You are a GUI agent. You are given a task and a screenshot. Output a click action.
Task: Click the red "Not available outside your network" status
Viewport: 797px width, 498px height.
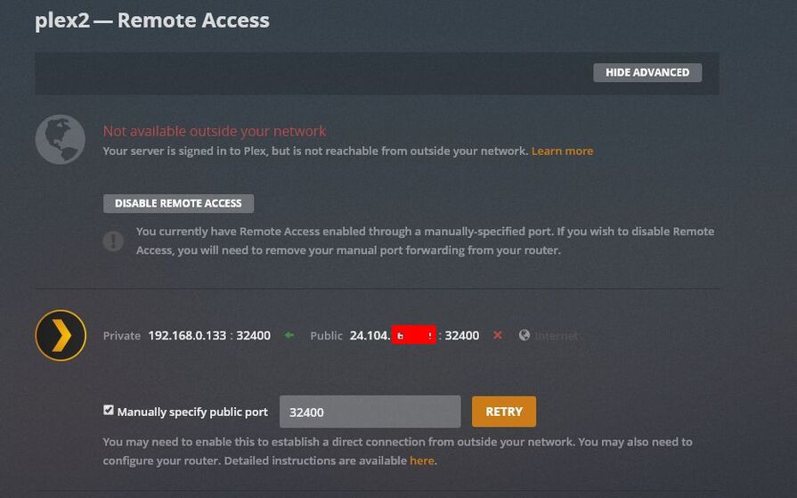215,131
